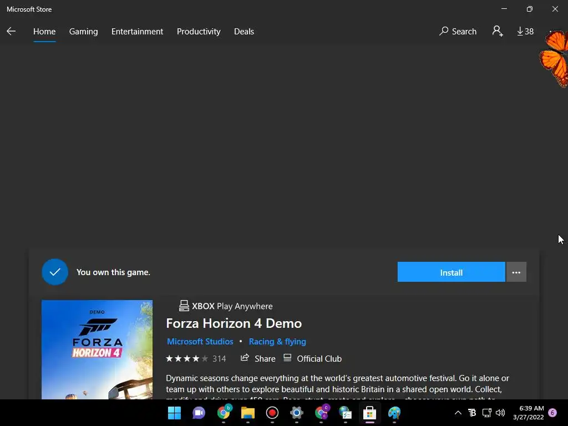568x426 pixels.
Task: Open the notification badge showing 6
Action: 552,413
